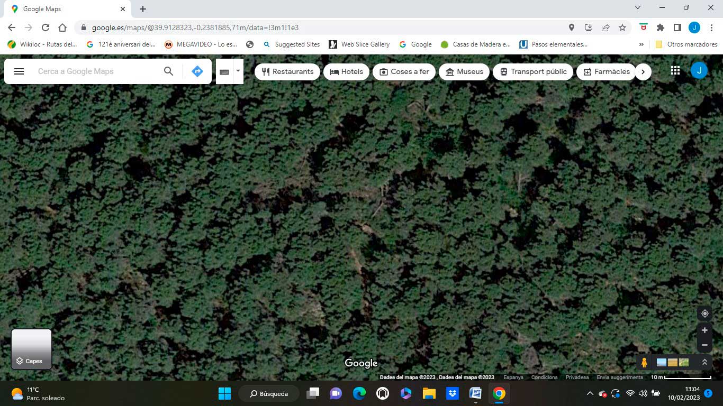Toggle the Capes layer switcher
723x406 pixels.
[32, 349]
